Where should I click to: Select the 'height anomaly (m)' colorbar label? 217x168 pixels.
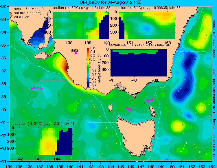(99, 68)
